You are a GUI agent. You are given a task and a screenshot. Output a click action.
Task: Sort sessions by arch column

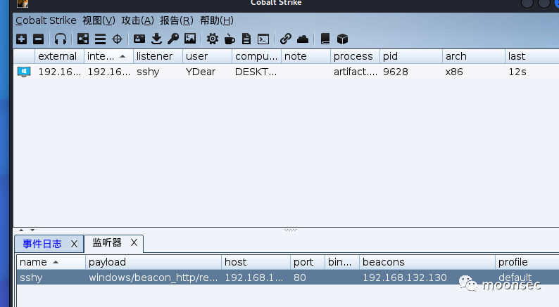click(473, 56)
